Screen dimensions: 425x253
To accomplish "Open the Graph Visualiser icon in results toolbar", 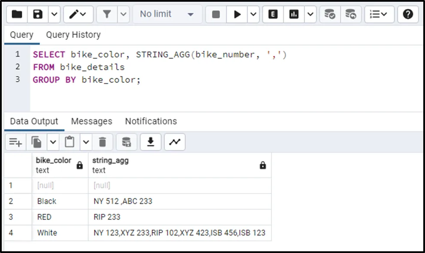I will [x=175, y=142].
